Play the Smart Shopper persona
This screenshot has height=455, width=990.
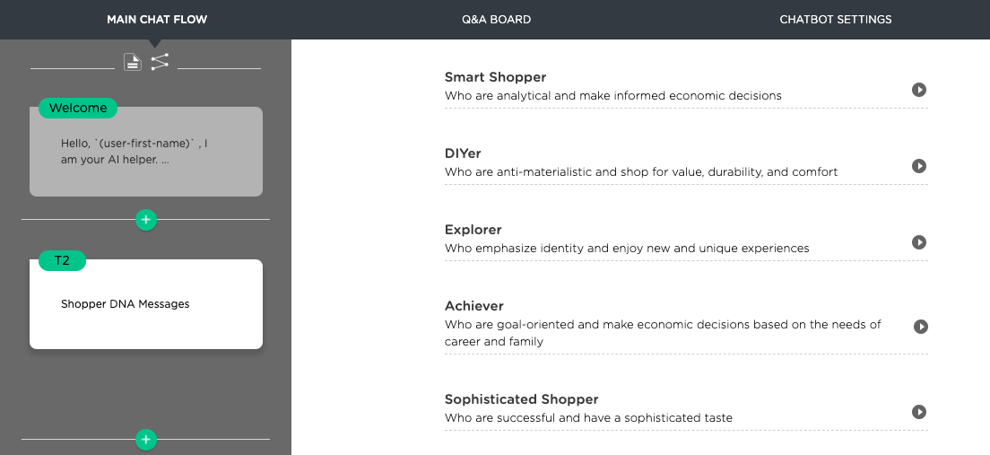click(x=918, y=90)
